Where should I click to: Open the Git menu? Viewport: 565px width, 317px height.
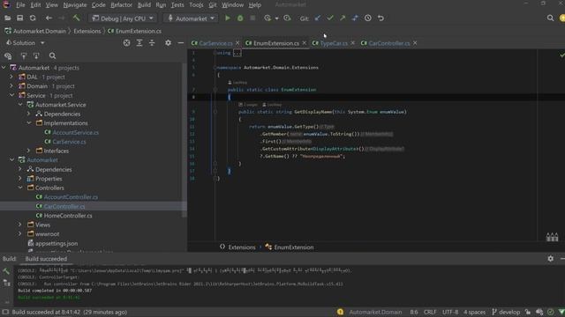pos(213,5)
